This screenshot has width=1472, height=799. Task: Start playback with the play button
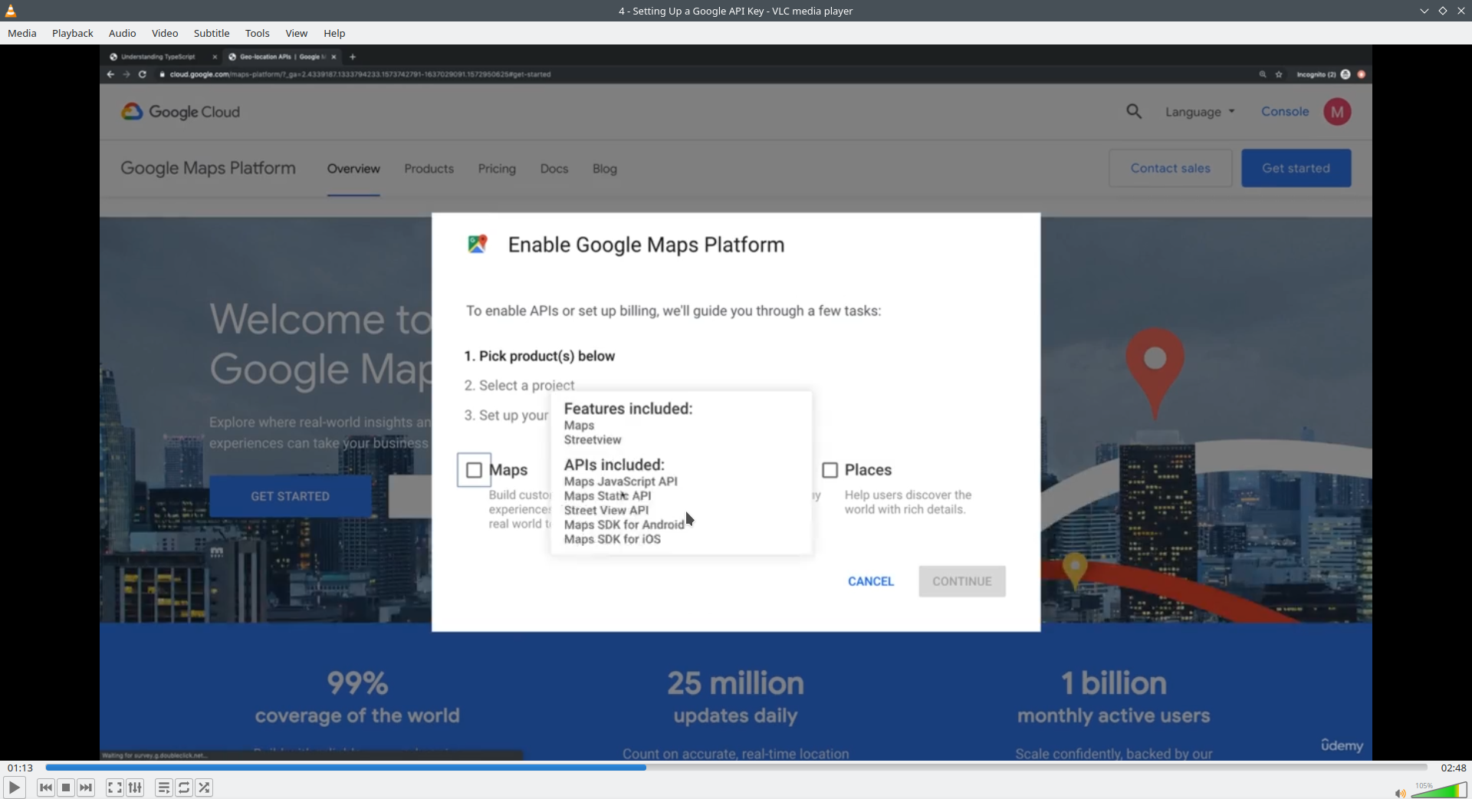(x=14, y=787)
